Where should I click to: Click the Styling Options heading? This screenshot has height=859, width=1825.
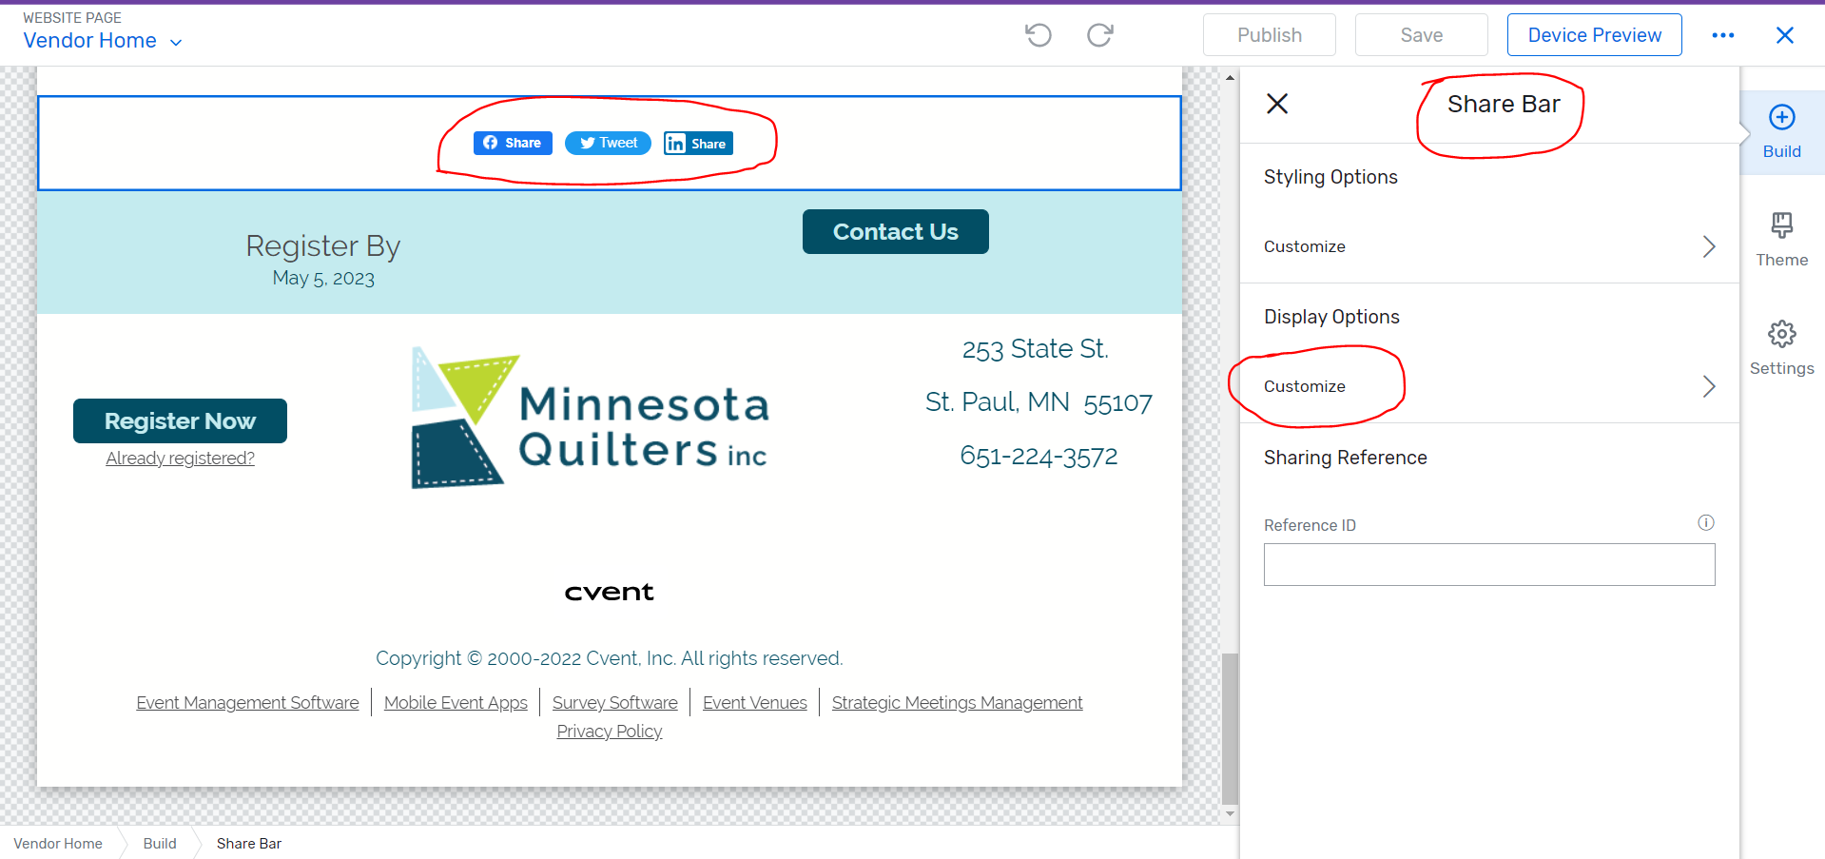click(1330, 177)
